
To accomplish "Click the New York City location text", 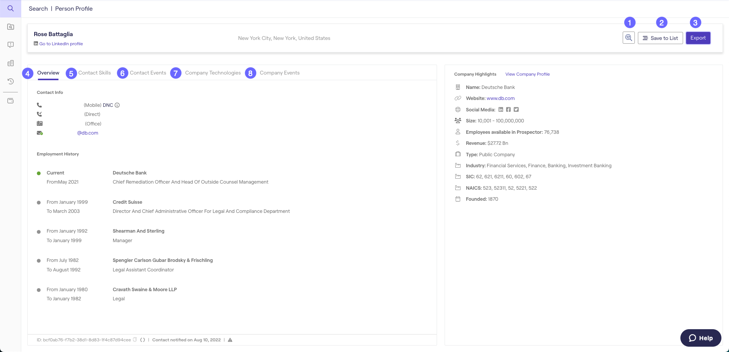I will click(x=284, y=38).
